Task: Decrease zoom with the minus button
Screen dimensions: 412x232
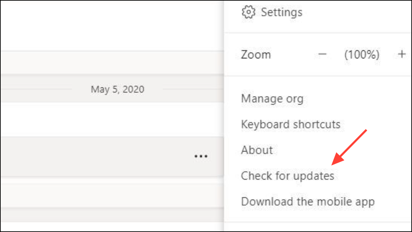Action: click(x=323, y=54)
